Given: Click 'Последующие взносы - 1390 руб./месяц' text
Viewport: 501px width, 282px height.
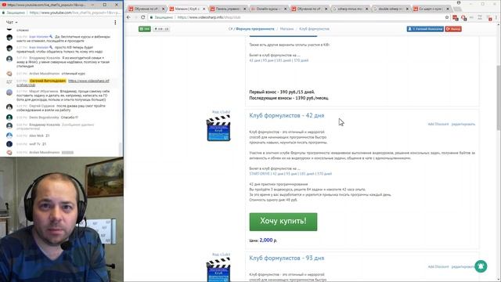Looking at the screenshot, I should click(289, 98).
